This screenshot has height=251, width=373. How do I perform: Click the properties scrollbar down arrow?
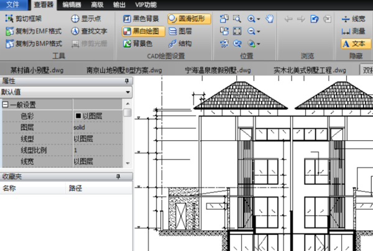tap(127, 164)
